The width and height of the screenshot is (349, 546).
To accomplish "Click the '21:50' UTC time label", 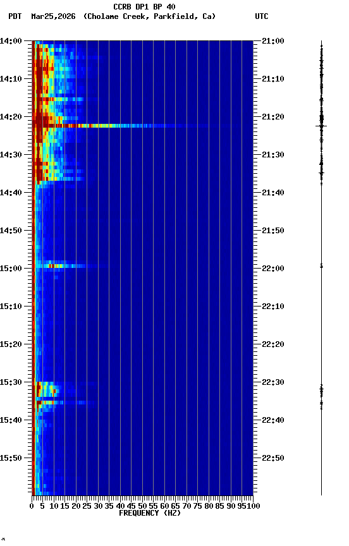I will (x=273, y=231).
